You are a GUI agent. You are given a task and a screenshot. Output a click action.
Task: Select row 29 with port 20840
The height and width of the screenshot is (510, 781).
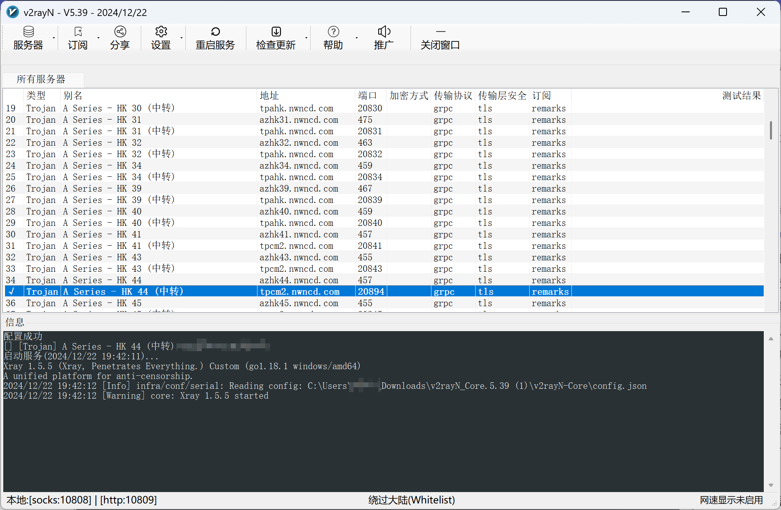click(384, 223)
